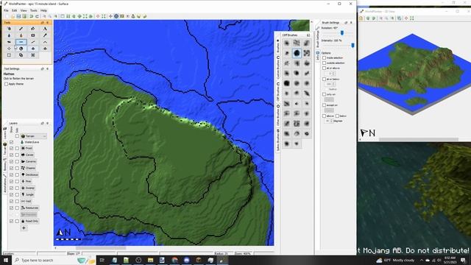
Task: Toggle the show checkbox for Water/Lava
Action: (12, 142)
